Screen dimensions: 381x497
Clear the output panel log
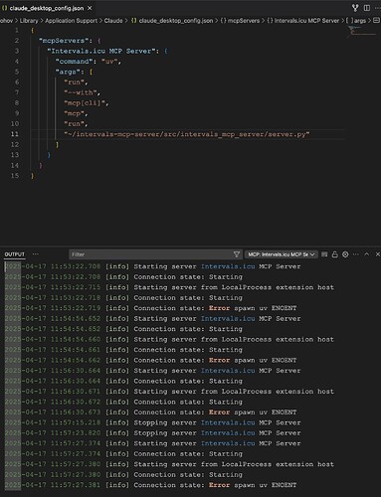pos(324,254)
